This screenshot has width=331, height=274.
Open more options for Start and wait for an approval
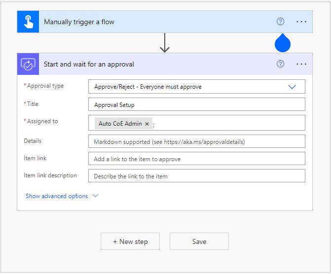(x=301, y=64)
